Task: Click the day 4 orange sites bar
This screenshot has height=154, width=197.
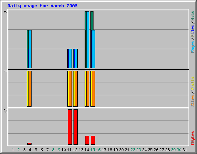Action: 30,89
